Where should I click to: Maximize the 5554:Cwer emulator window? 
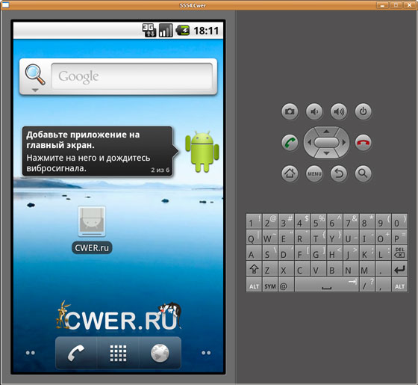click(x=396, y=4)
